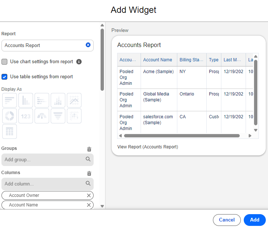The image size is (268, 227).
Task: Delete all groups with trash icon
Action: tap(89, 149)
